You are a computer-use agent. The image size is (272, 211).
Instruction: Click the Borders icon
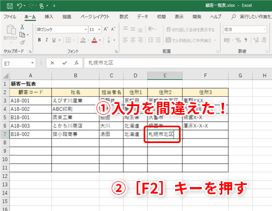tap(68, 40)
